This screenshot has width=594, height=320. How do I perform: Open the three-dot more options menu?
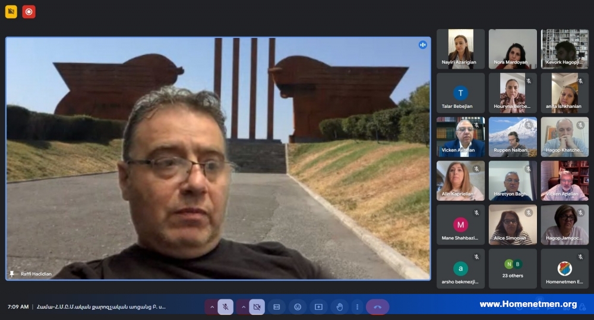357,307
